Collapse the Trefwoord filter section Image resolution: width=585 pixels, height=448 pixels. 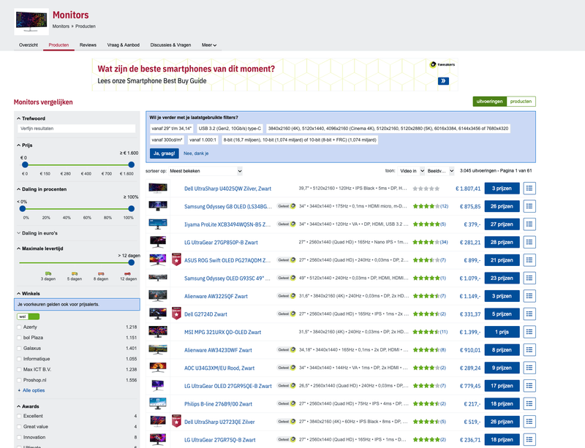pyautogui.click(x=31, y=118)
